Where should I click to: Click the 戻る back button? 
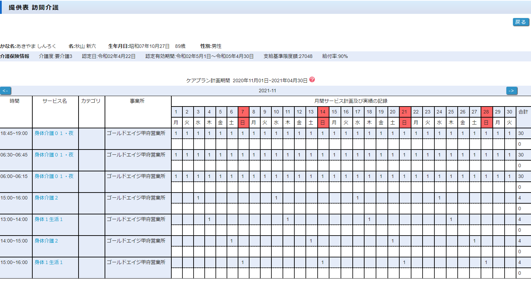[x=521, y=22]
